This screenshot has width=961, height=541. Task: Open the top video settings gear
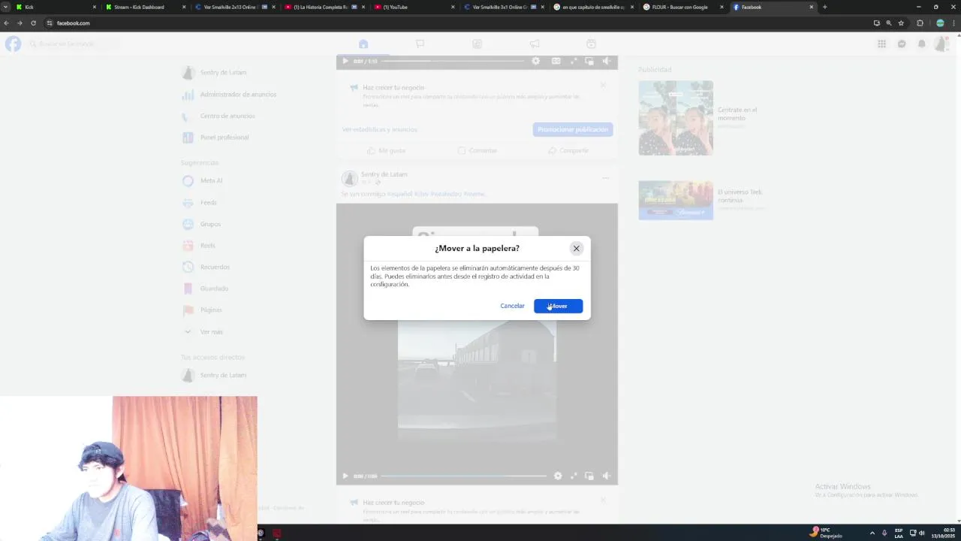[535, 61]
